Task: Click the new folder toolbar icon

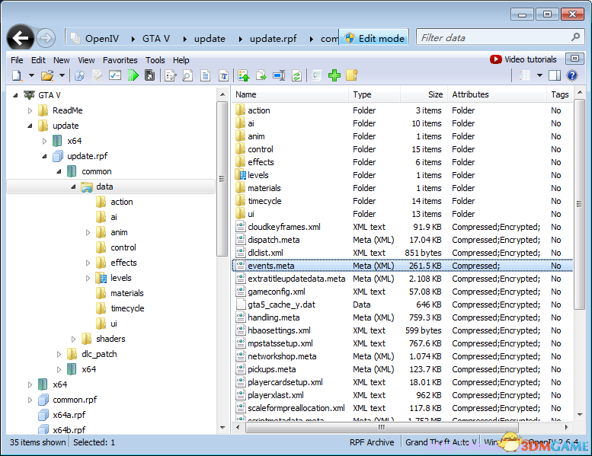Action: [x=351, y=75]
